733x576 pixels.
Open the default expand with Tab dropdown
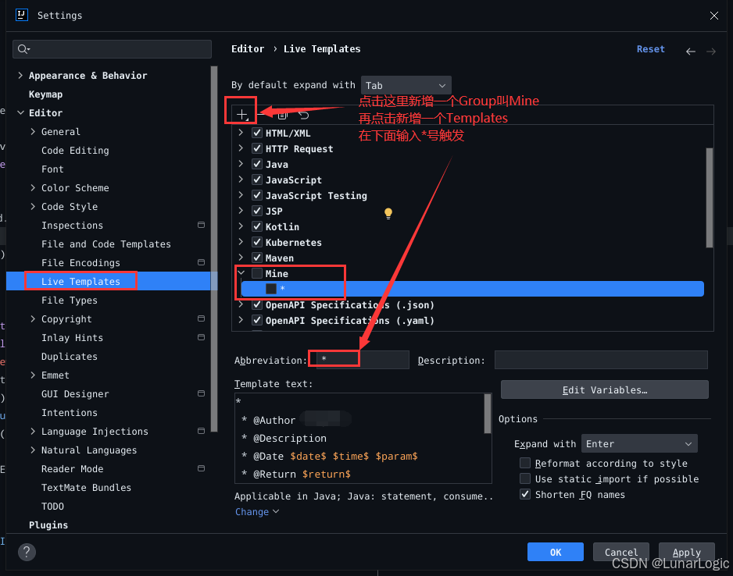pyautogui.click(x=406, y=85)
